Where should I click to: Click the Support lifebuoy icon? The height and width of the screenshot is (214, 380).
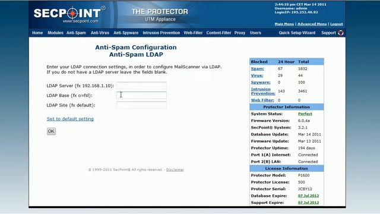tap(341, 33)
